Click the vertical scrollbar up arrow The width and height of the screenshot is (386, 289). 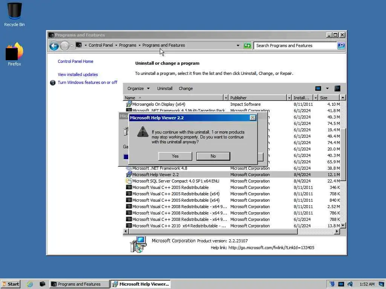[x=343, y=98]
